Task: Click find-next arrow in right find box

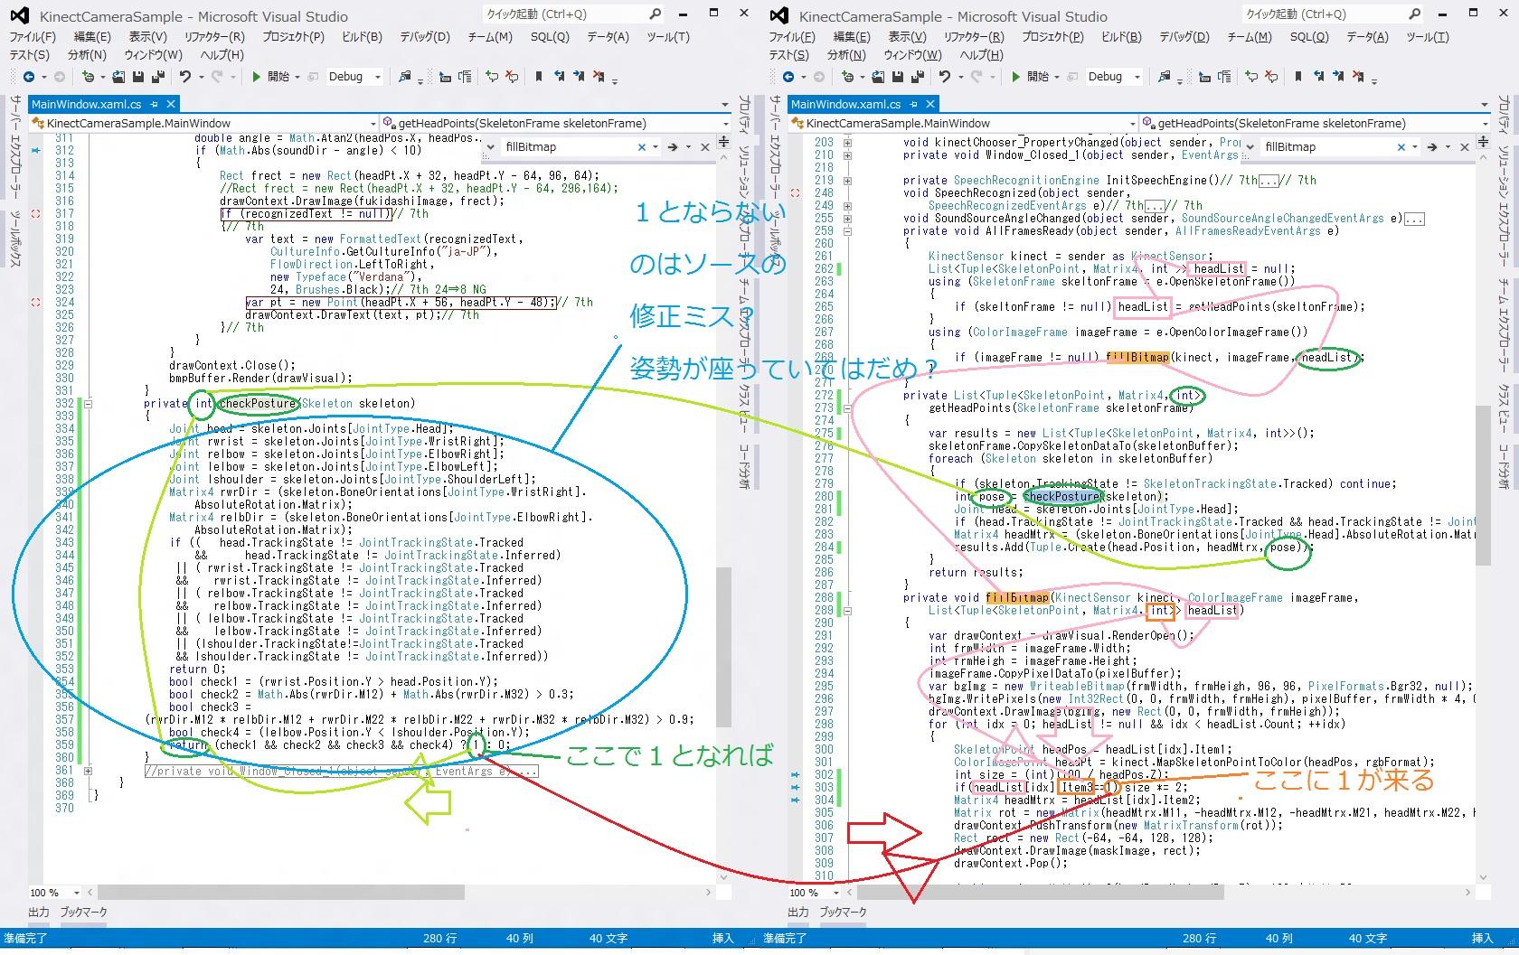Action: tap(1432, 146)
